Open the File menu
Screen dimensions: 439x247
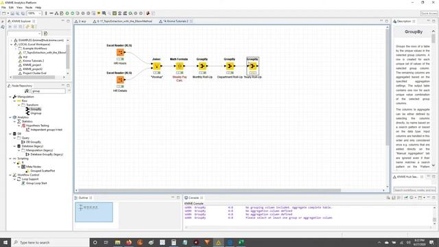[3, 8]
